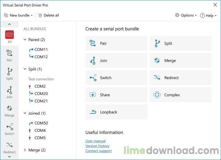Create a Join bundle
The width and height of the screenshot is (221, 160).
click(116, 60)
